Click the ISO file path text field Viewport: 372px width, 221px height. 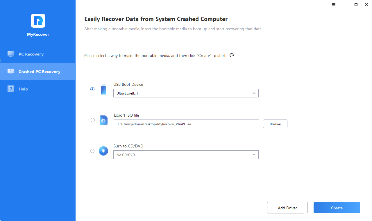click(x=186, y=124)
